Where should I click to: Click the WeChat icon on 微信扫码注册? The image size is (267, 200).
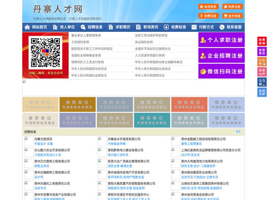203,71
